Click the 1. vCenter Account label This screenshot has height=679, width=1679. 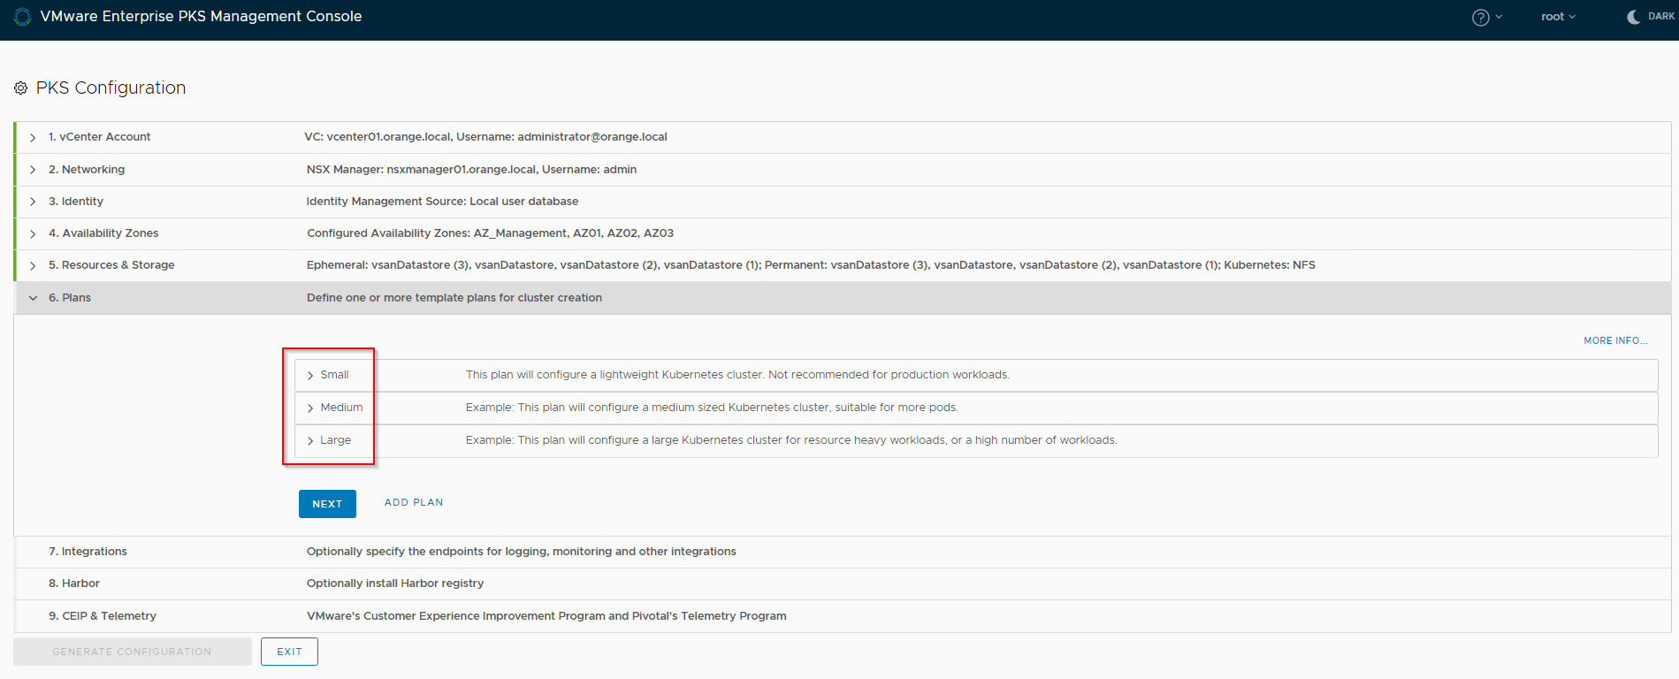point(99,137)
